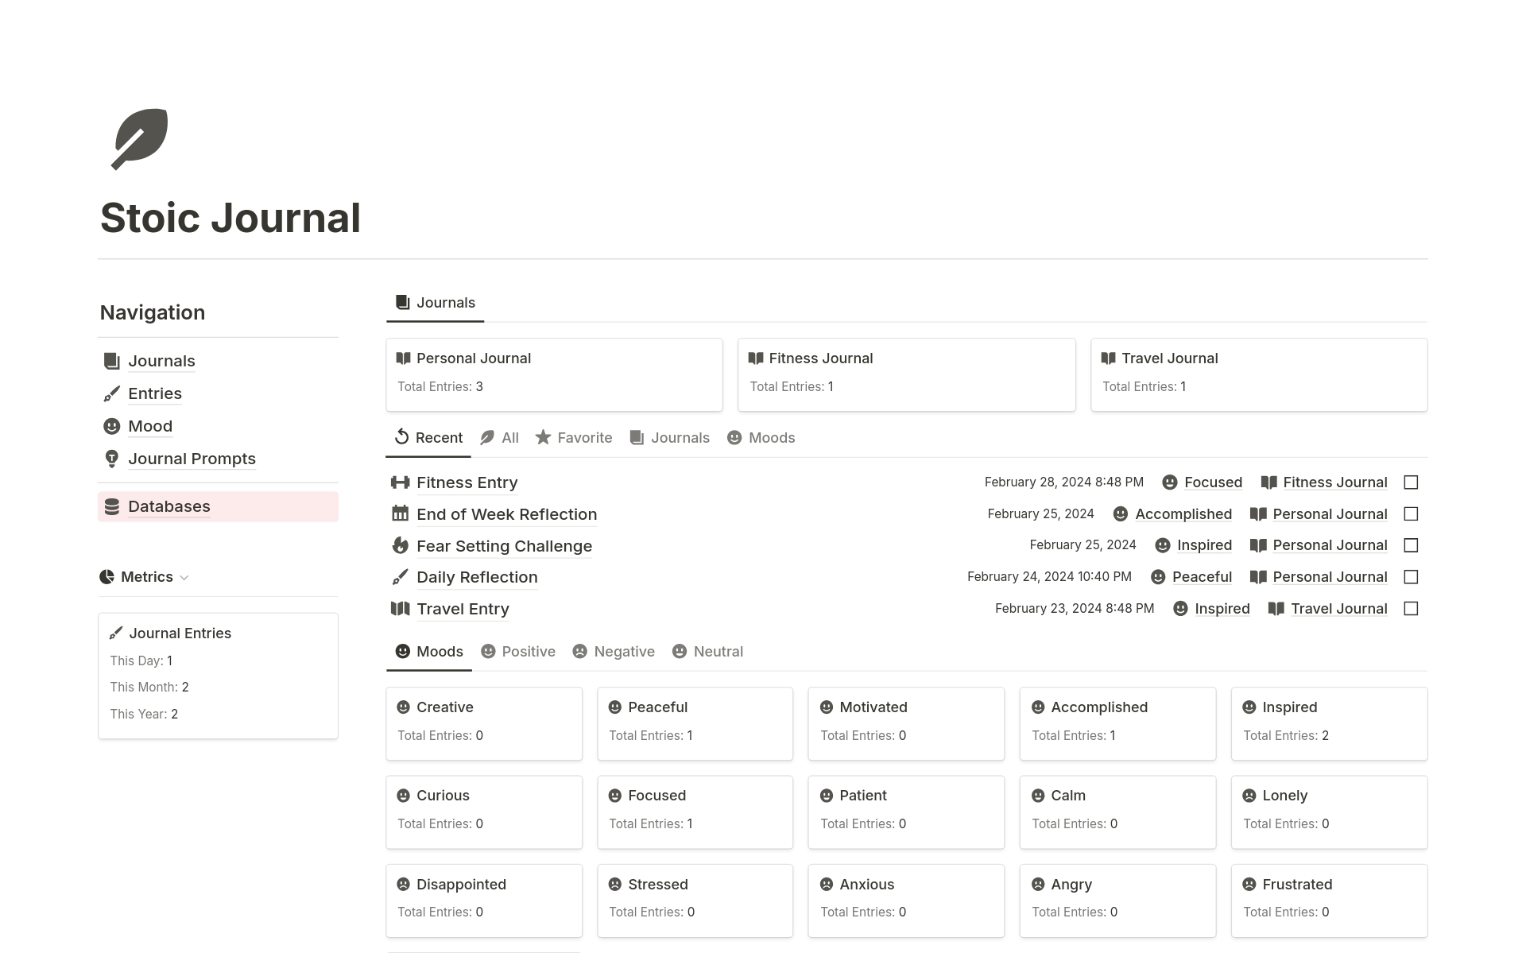Image resolution: width=1526 pixels, height=953 pixels.
Task: Click the Journal Entries metrics icon
Action: pos(115,633)
